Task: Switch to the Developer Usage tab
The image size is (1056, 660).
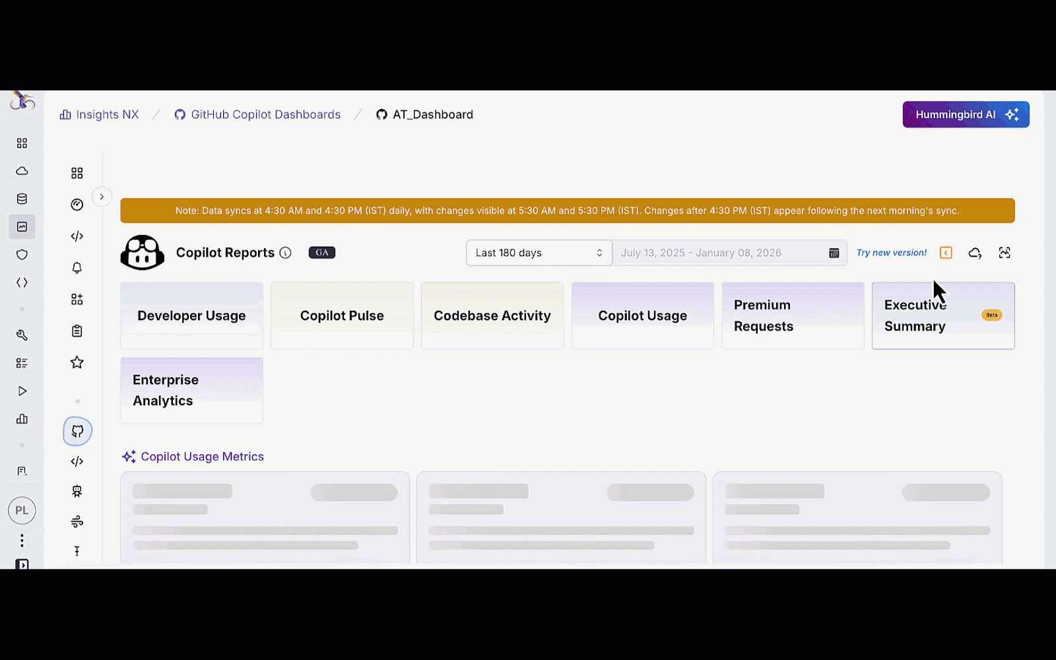Action: [x=191, y=315]
